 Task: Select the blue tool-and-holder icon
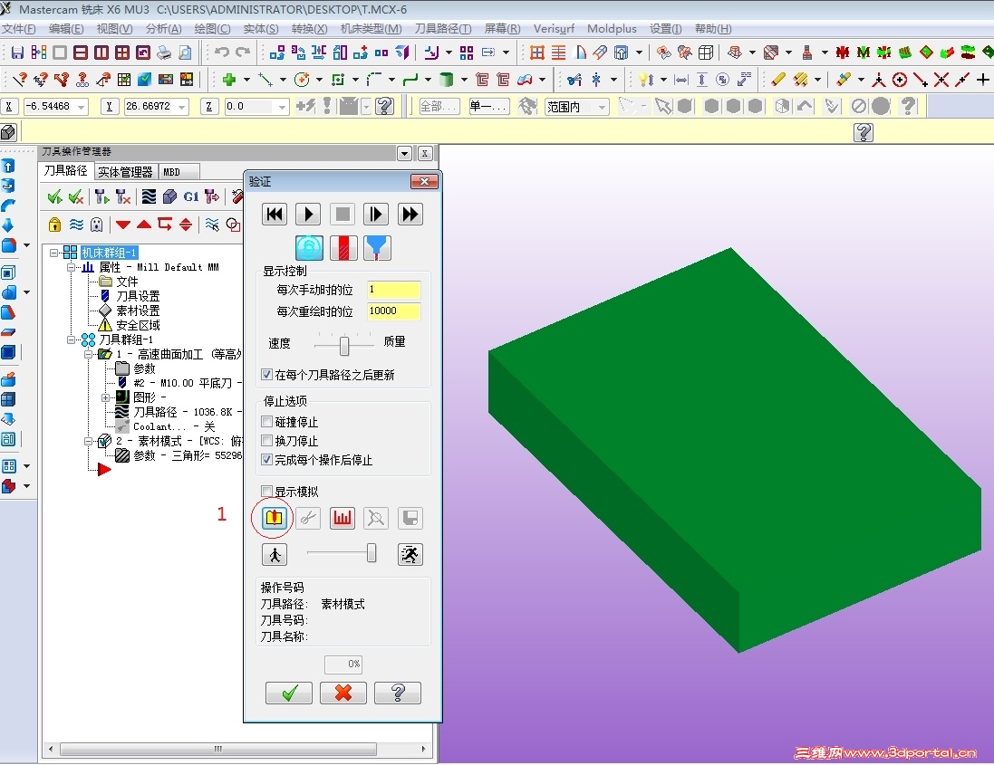377,248
